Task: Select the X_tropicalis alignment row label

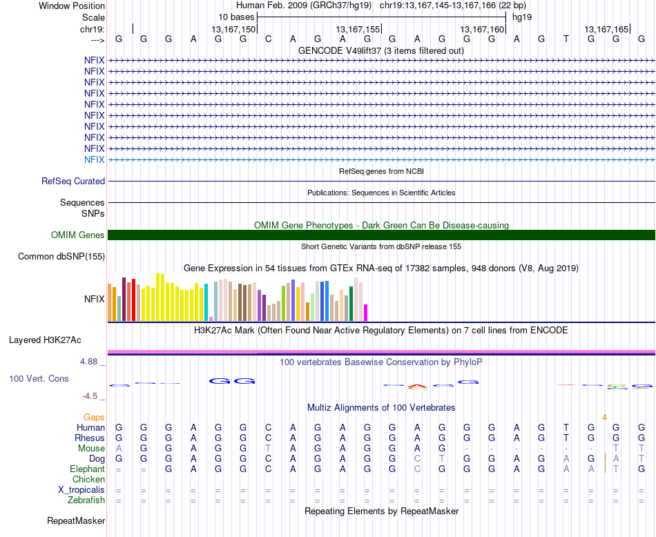Action: click(x=81, y=490)
